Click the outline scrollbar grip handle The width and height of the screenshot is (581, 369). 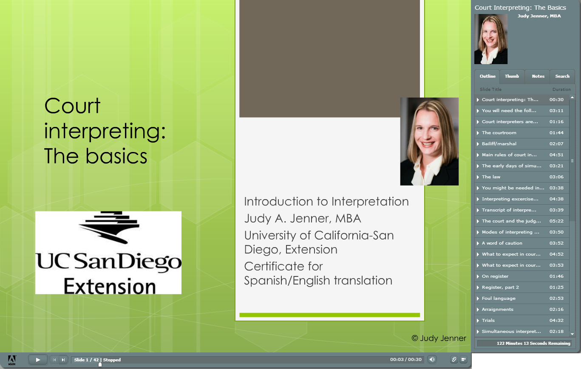tap(572, 161)
